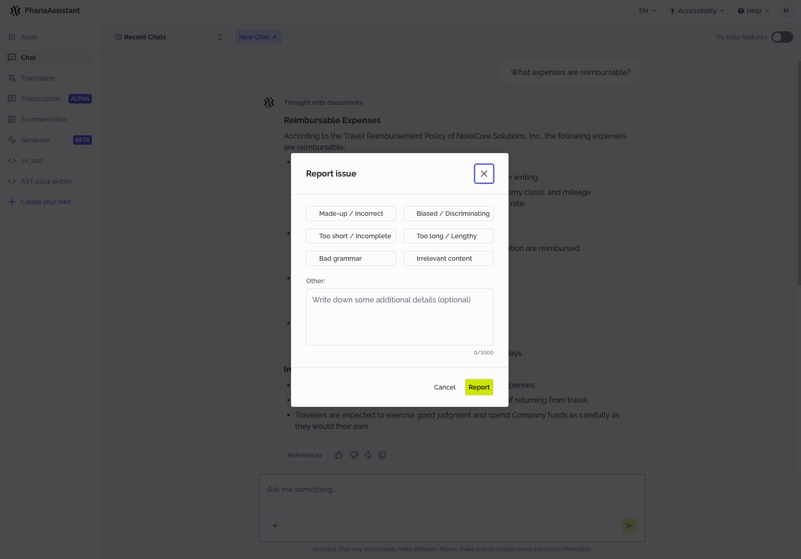Select the Generate beta feature
This screenshot has width=801, height=559.
[x=35, y=140]
